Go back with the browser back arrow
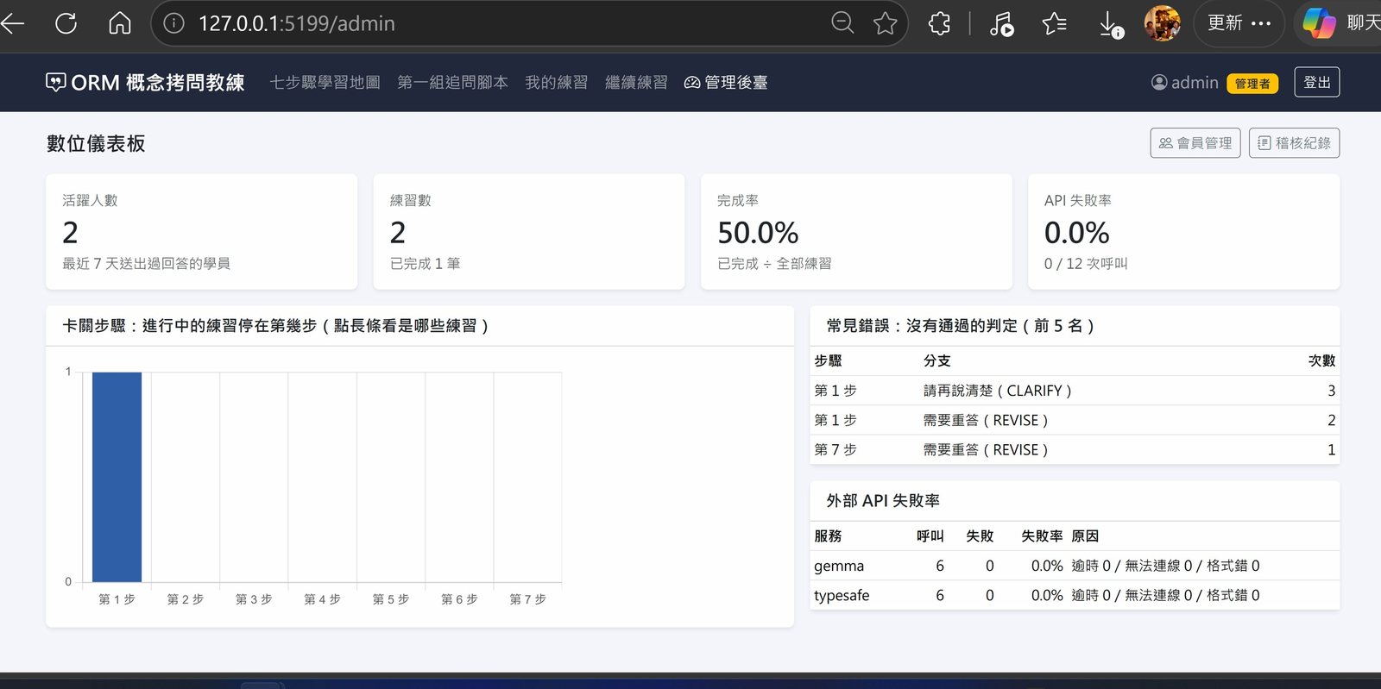Viewport: 1381px width, 689px height. click(11, 23)
